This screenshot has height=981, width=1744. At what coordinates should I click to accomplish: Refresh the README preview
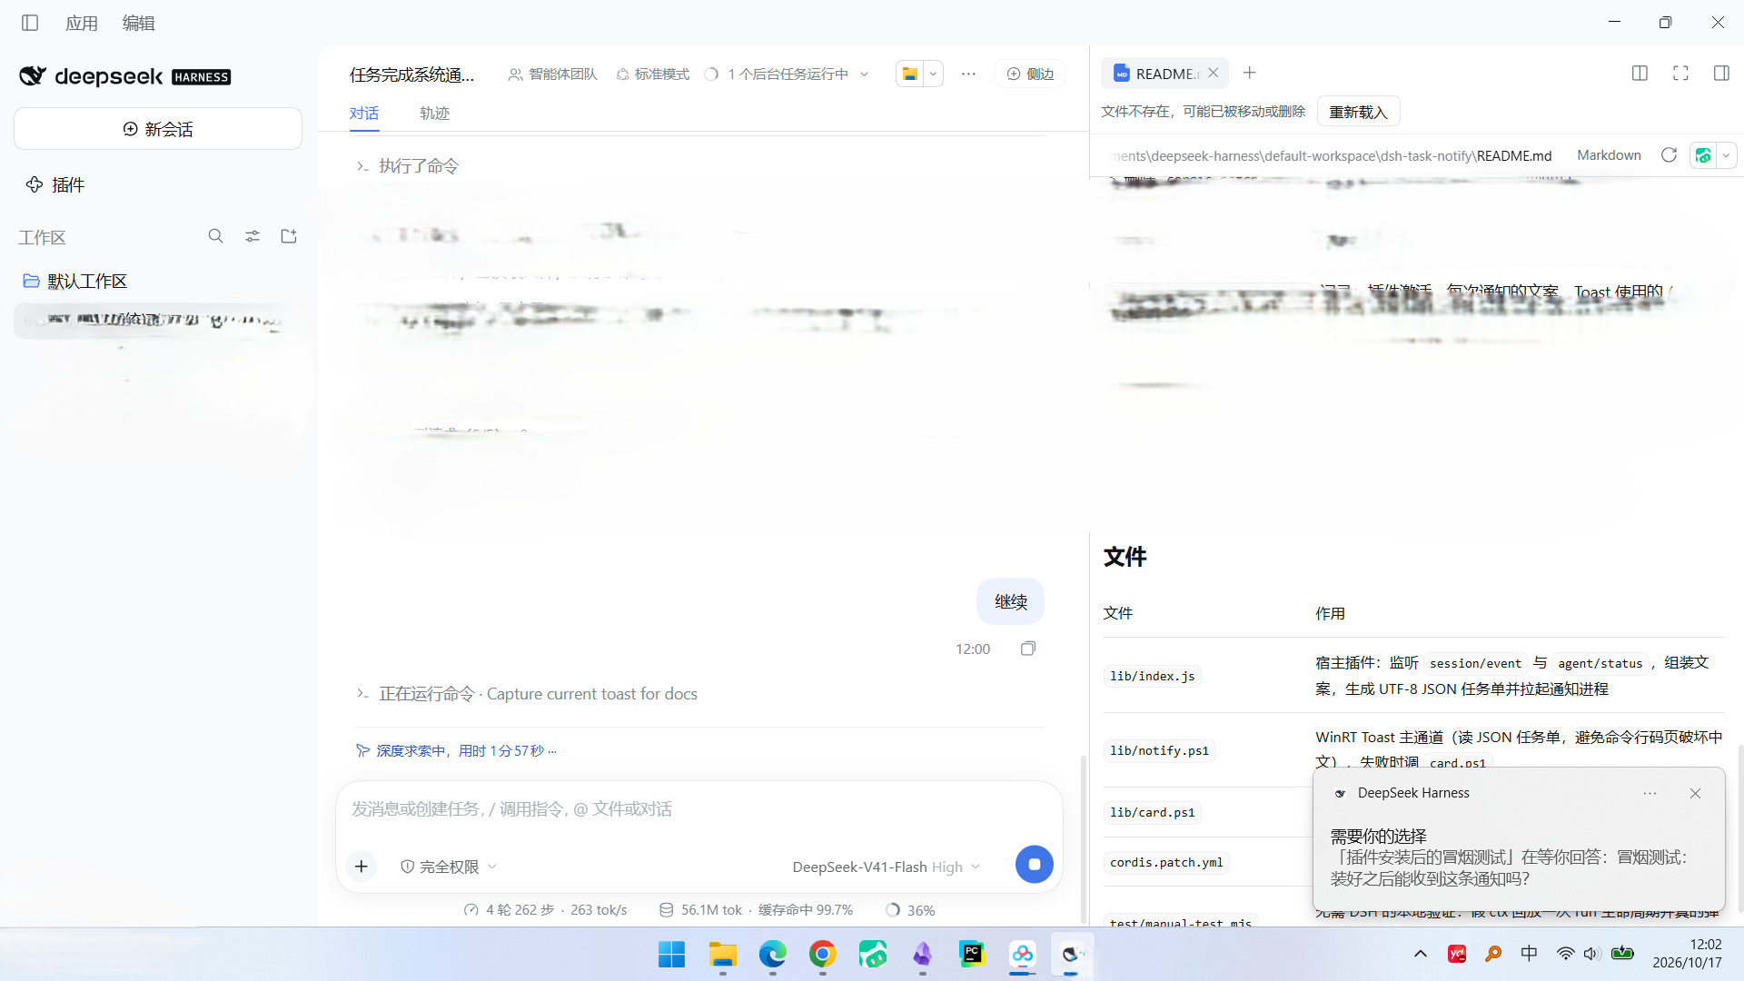(x=1669, y=155)
